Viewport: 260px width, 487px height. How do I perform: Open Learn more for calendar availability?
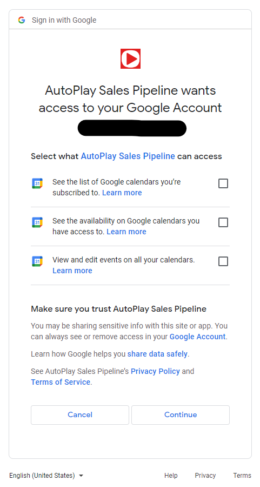(x=126, y=232)
